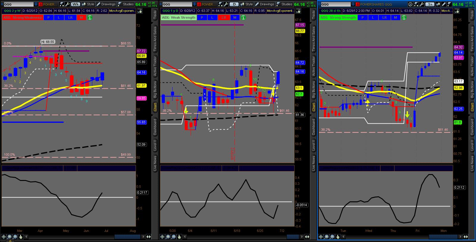Screen dimensions: 476x242
Task: Open Dashboard tab beside the hourly chart
Action: (472, 127)
